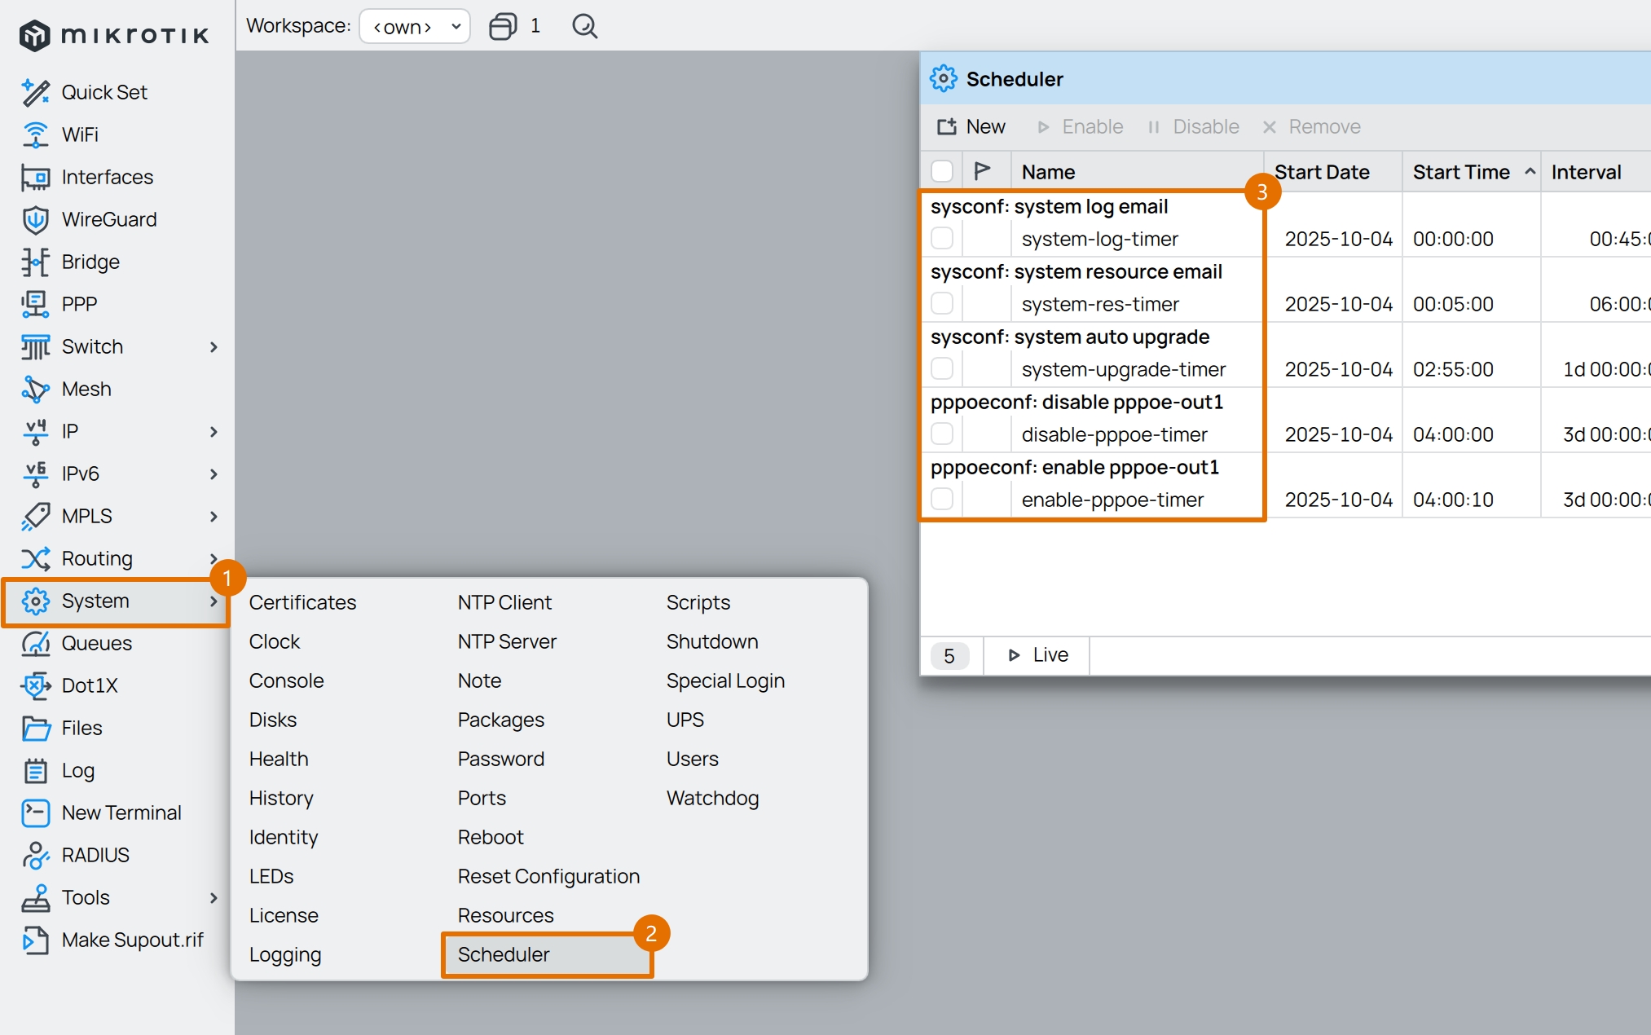1651x1035 pixels.
Task: Toggle sort arrow on Start Time column
Action: pyautogui.click(x=1530, y=171)
